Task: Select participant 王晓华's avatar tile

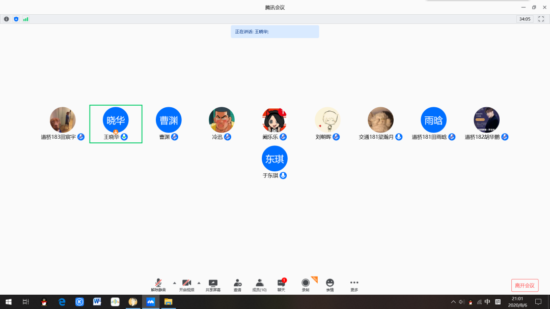Action: click(x=116, y=120)
